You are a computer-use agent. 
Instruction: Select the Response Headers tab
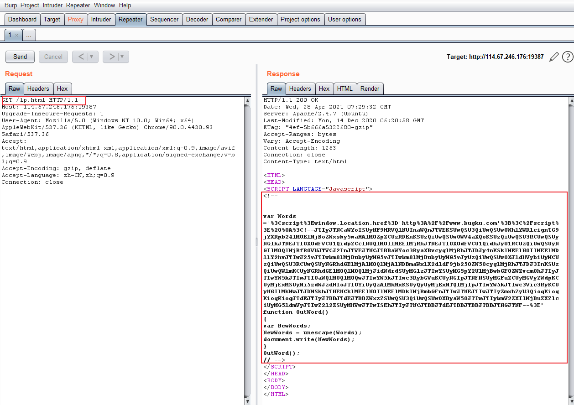pyautogui.click(x=300, y=88)
